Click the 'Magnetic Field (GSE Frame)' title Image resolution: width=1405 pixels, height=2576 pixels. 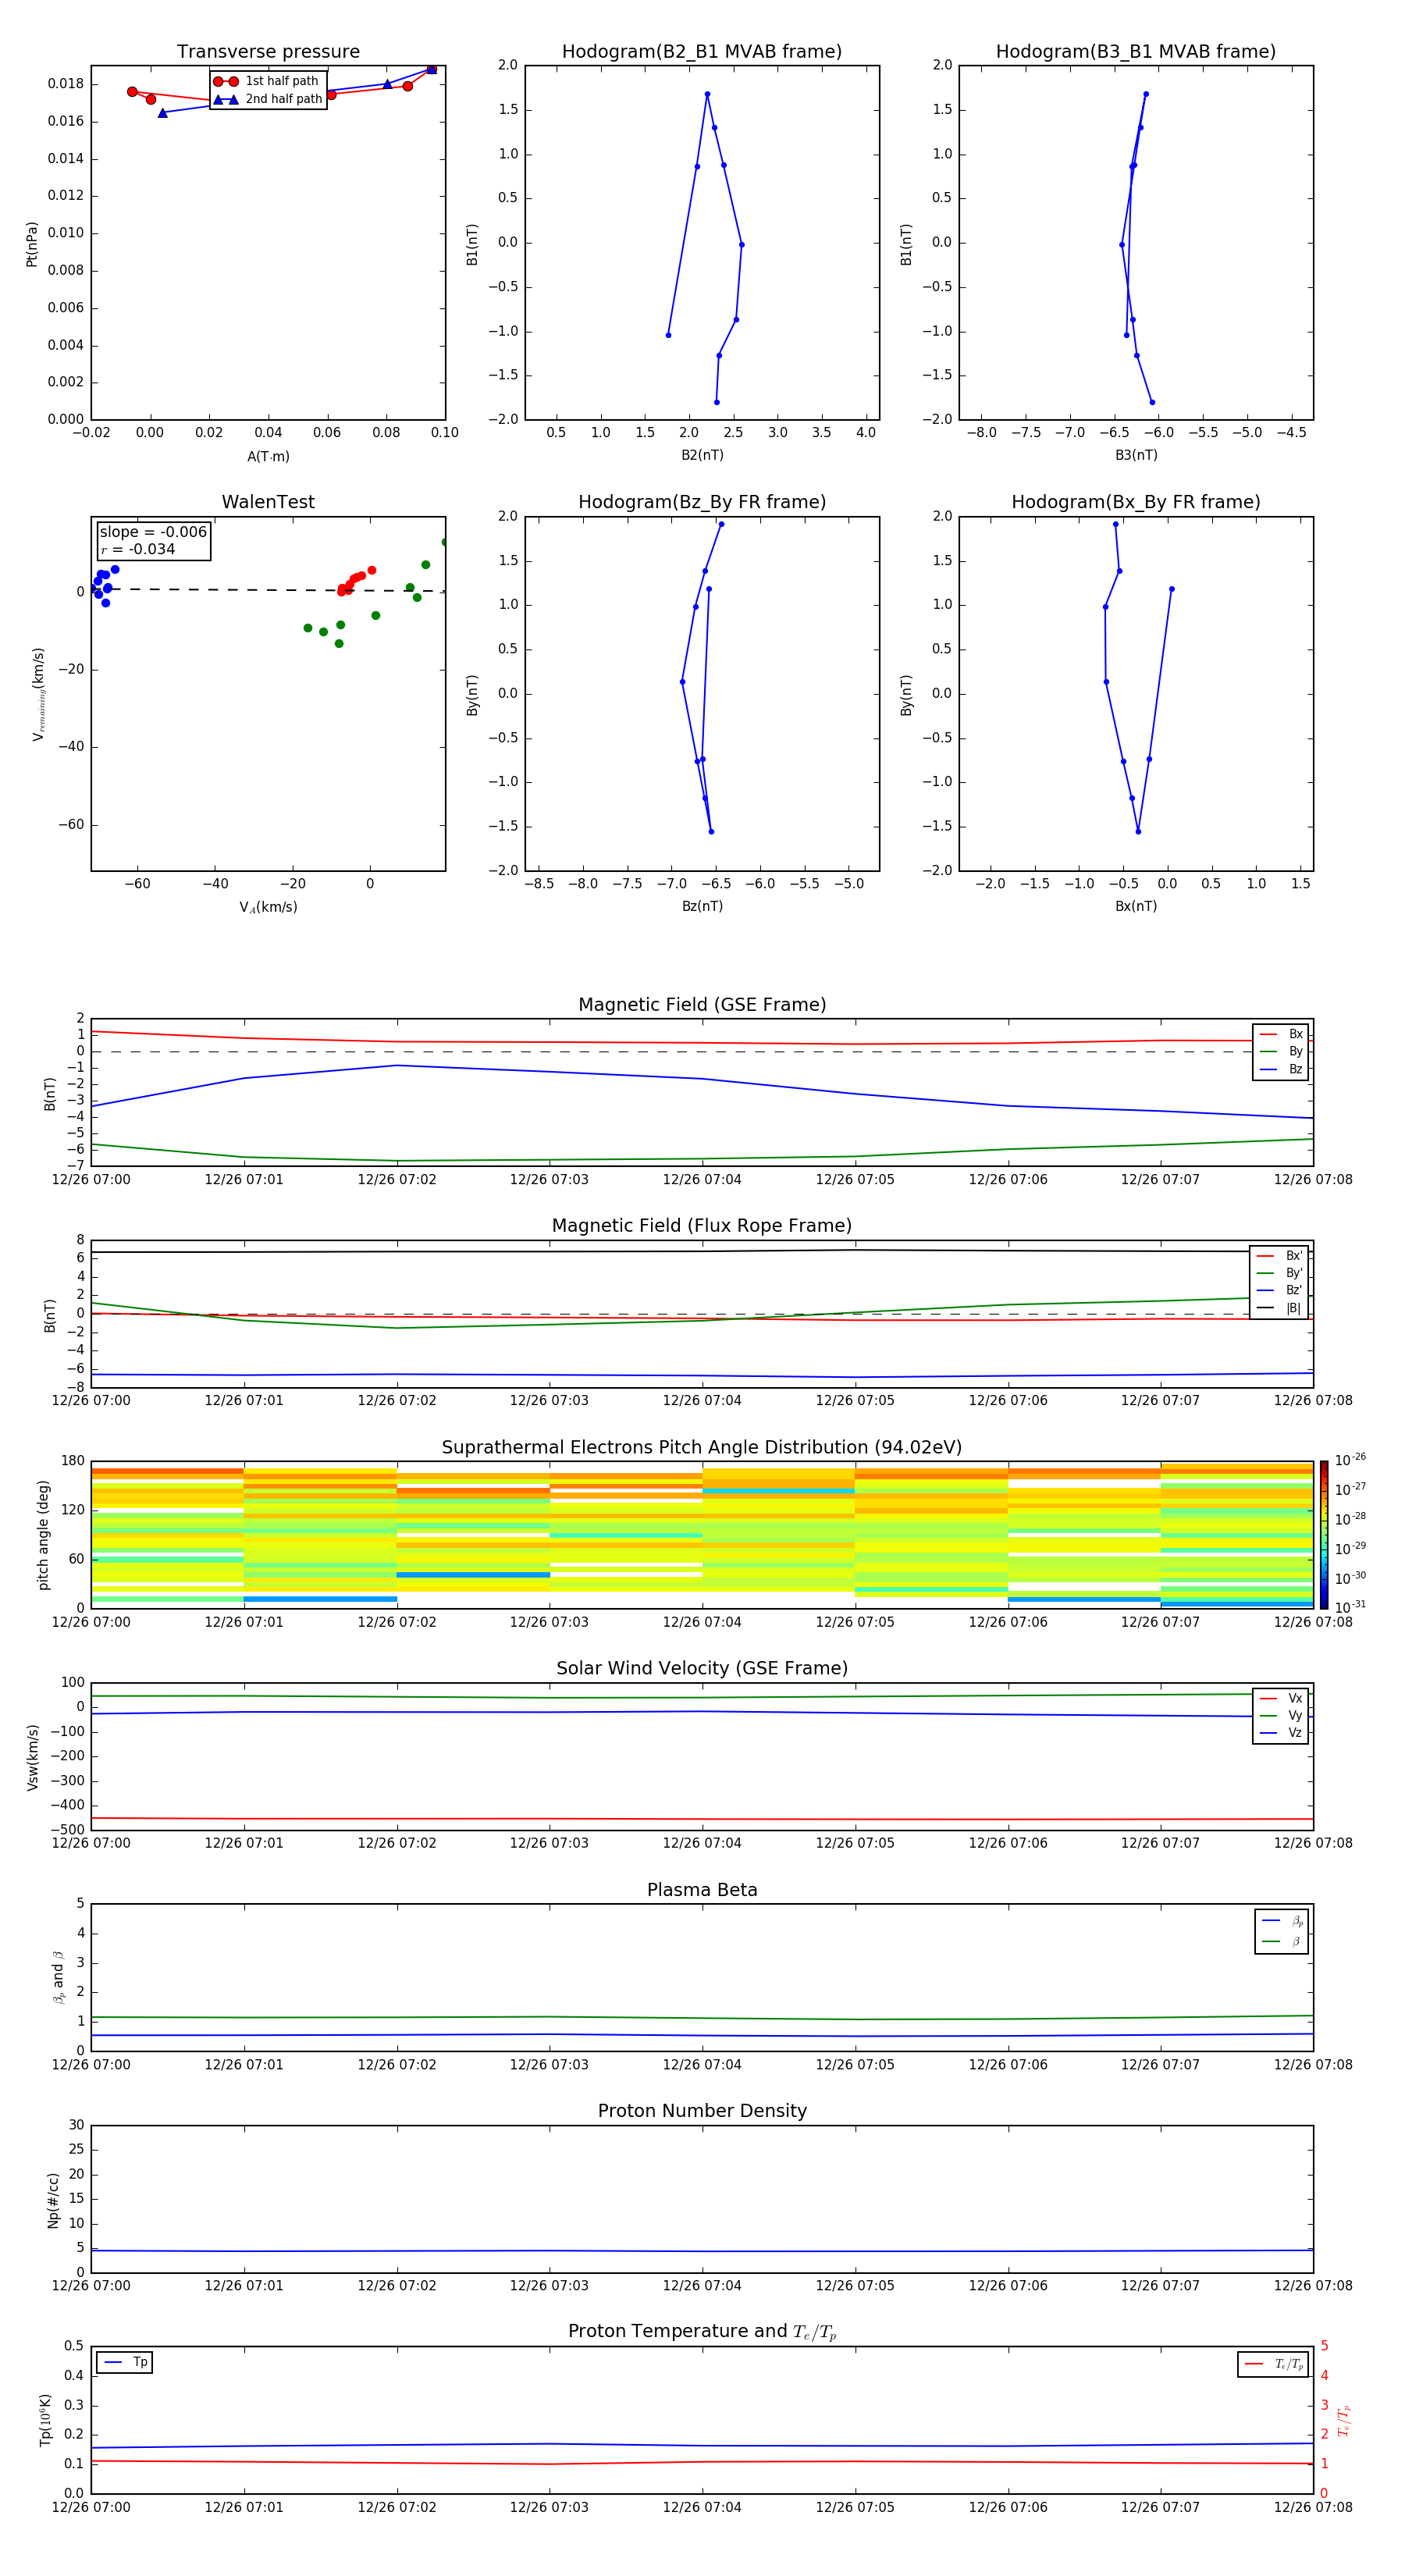tap(702, 1005)
